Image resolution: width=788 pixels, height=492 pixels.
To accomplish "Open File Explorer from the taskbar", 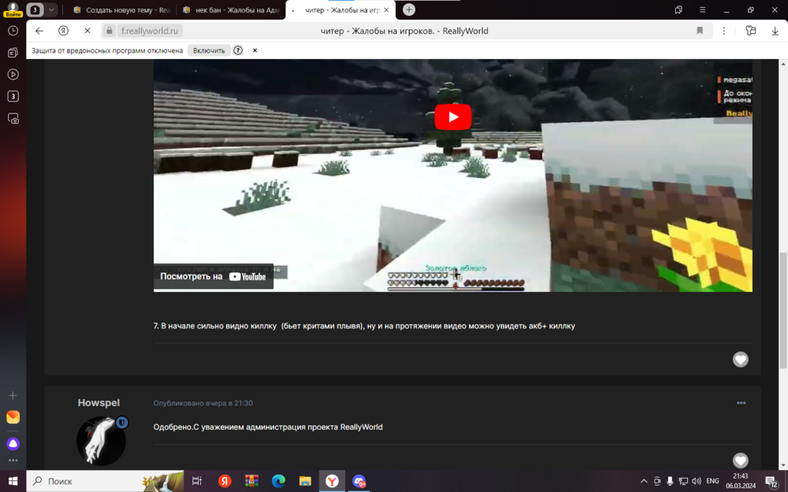I will 305,482.
